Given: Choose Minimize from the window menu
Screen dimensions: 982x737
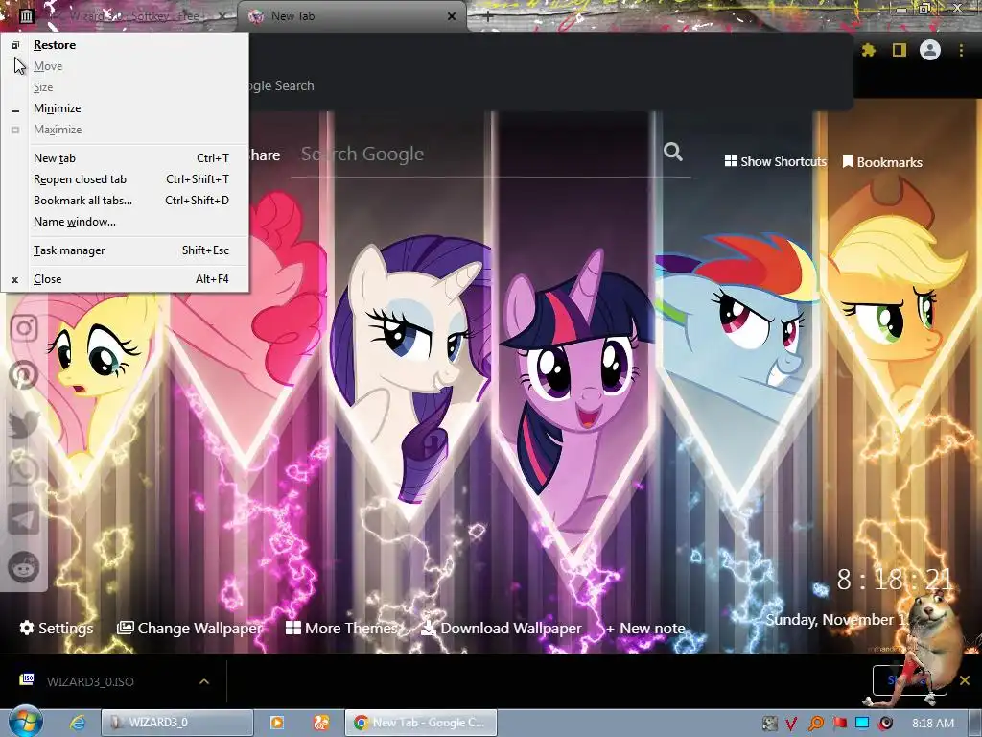Looking at the screenshot, I should [x=125, y=108].
